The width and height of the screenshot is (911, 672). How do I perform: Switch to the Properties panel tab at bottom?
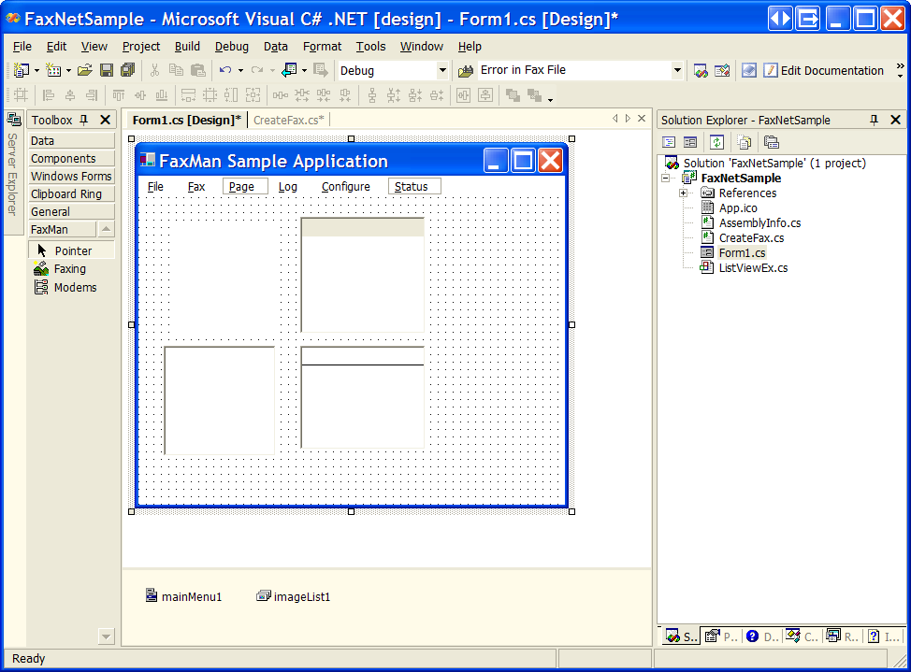[721, 636]
